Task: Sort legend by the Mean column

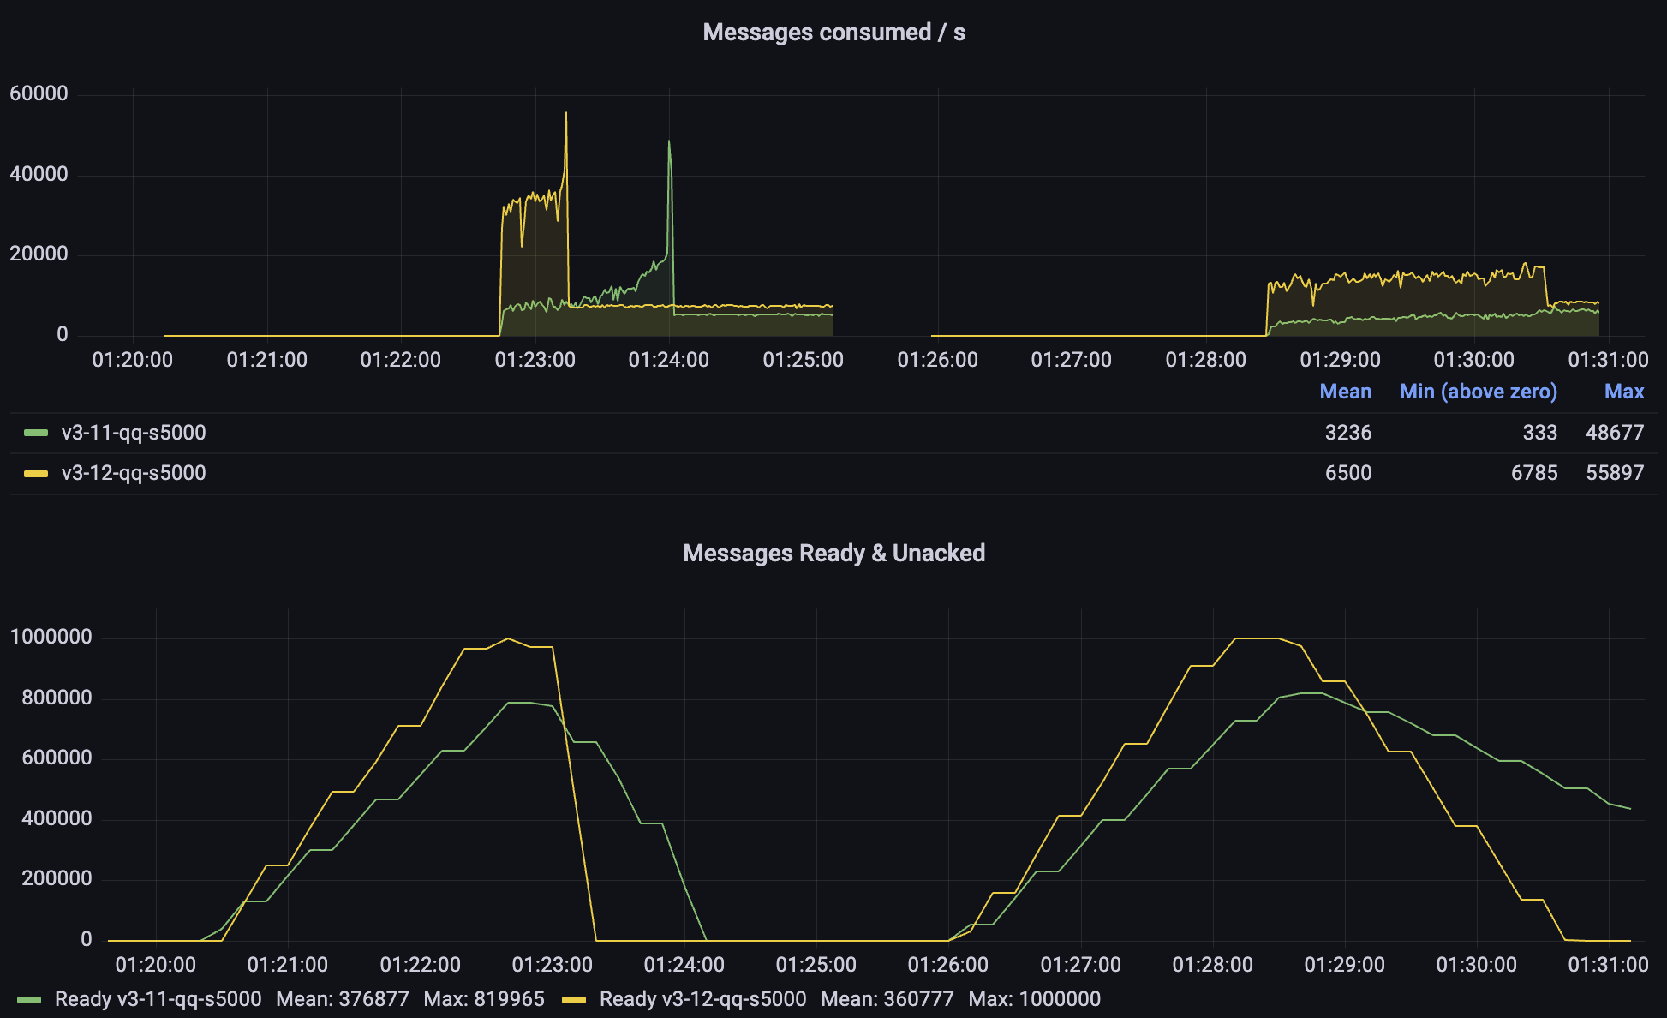Action: click(1346, 392)
